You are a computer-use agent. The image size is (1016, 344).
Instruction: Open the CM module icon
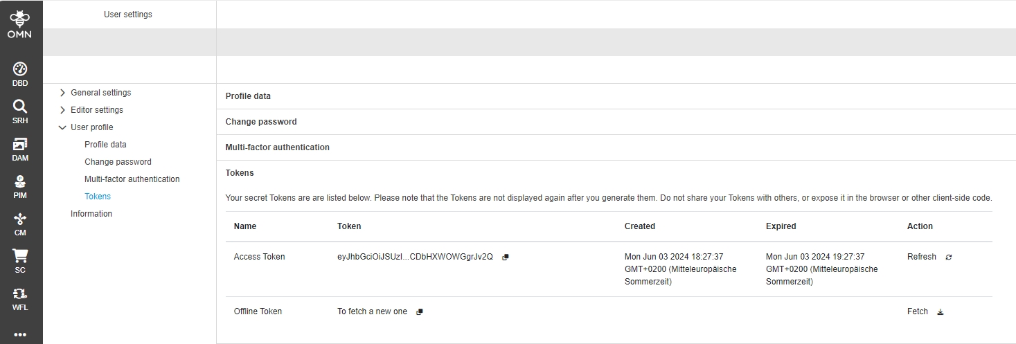tap(20, 224)
